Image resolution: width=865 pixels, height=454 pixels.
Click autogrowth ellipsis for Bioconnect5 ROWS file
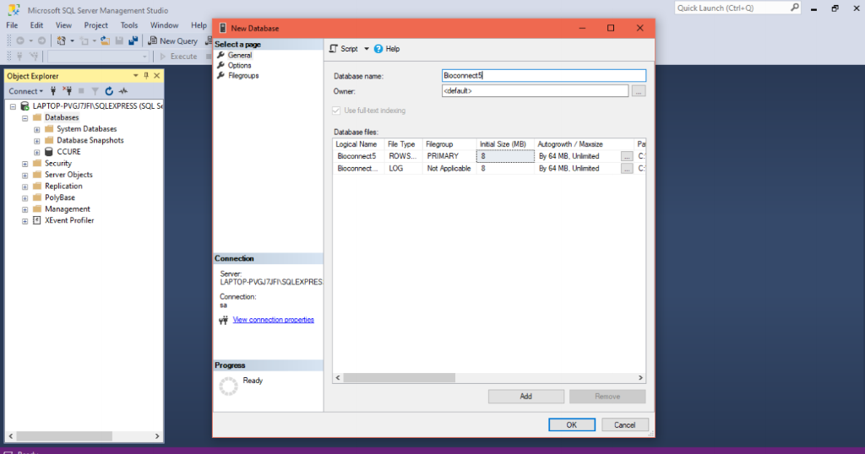click(626, 156)
